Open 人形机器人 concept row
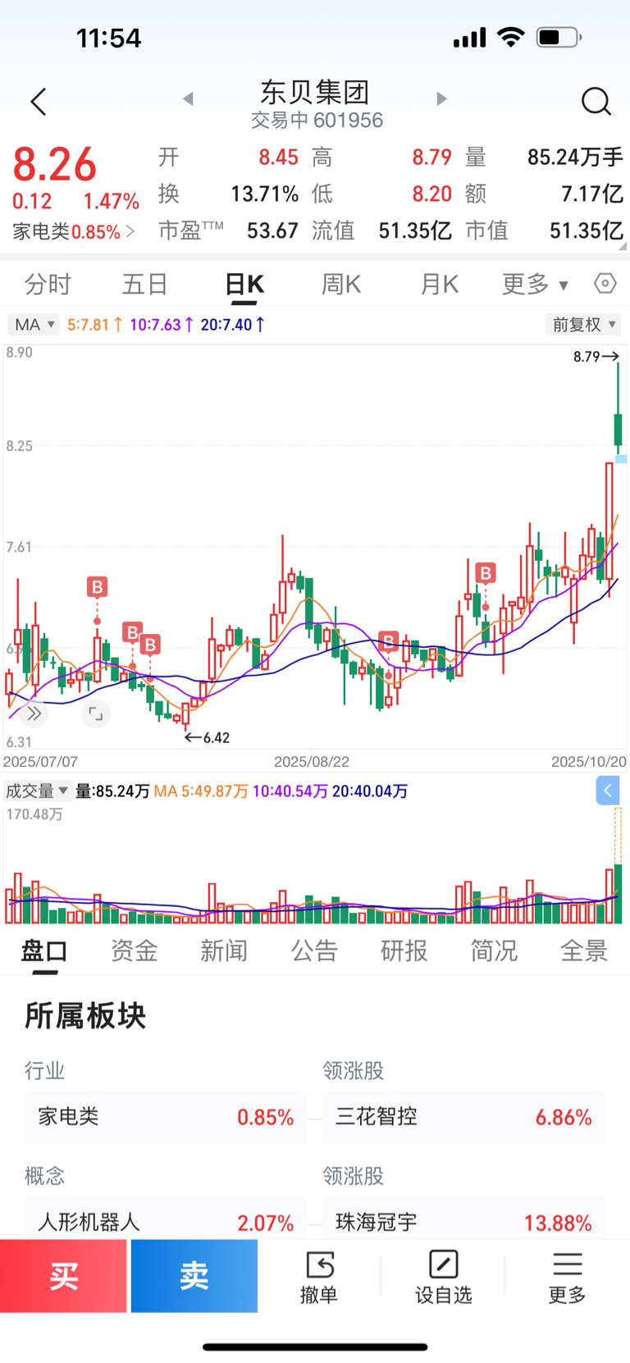The image size is (630, 1363). (166, 1219)
